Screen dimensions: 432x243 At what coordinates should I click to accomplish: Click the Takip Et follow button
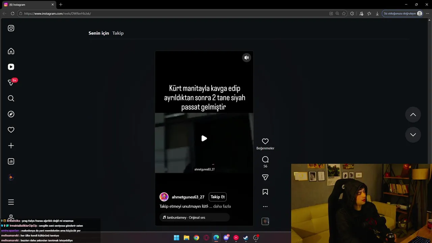pyautogui.click(x=218, y=197)
